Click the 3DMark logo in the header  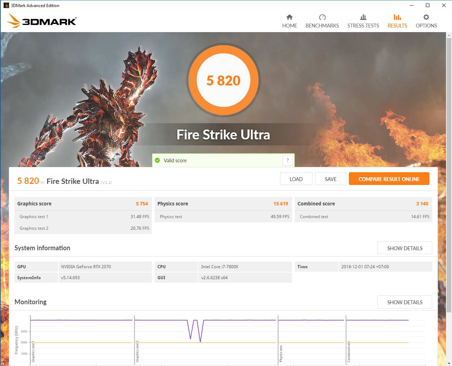[x=42, y=21]
